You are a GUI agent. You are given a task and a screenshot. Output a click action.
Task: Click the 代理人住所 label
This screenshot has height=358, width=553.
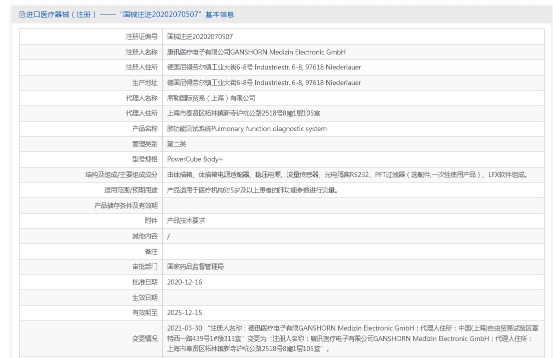tap(142, 113)
